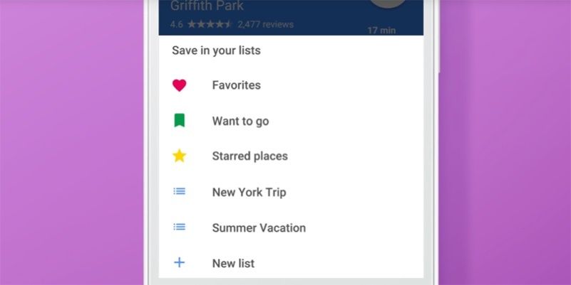Click the 4.6 rating number
The image size is (571, 285).
[176, 24]
